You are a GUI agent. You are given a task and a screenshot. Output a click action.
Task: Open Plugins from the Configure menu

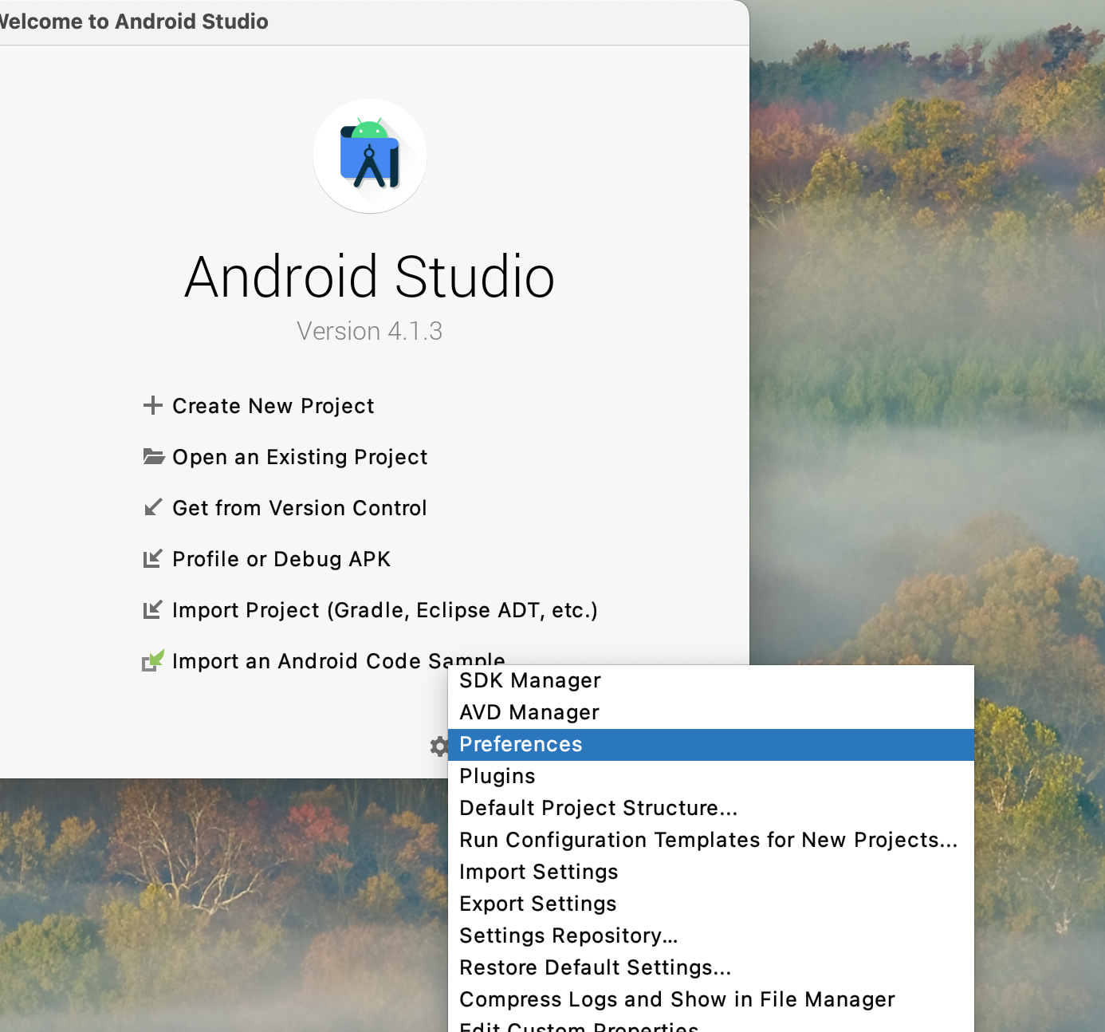coord(711,776)
